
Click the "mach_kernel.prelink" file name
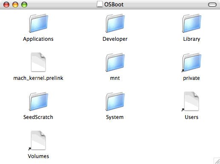coord(38,78)
